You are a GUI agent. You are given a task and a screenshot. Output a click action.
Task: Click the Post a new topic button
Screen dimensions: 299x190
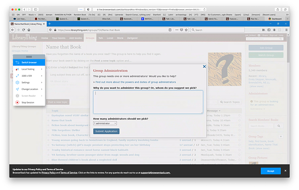[x=57, y=102]
